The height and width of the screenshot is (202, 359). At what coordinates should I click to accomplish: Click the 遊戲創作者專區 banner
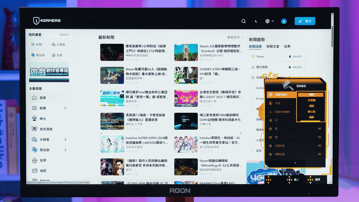tap(49, 72)
